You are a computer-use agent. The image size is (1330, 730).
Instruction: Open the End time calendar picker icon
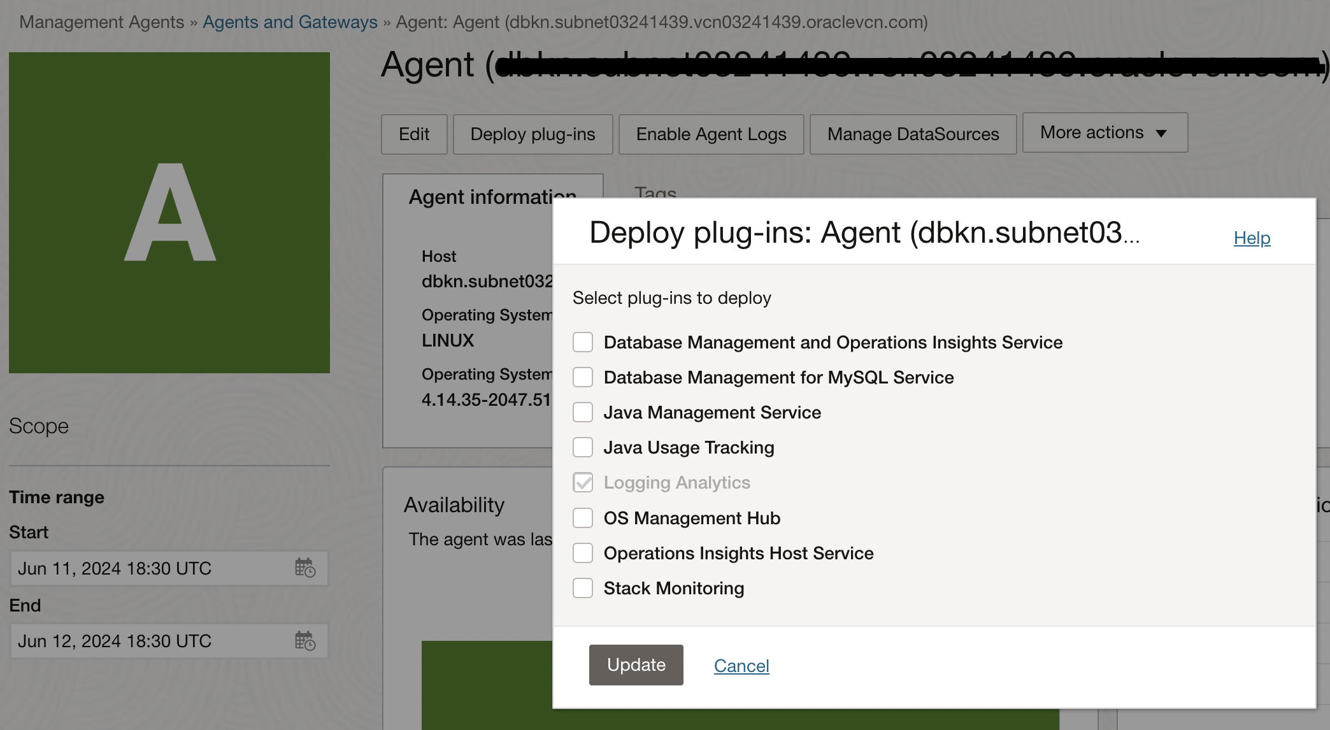click(305, 641)
